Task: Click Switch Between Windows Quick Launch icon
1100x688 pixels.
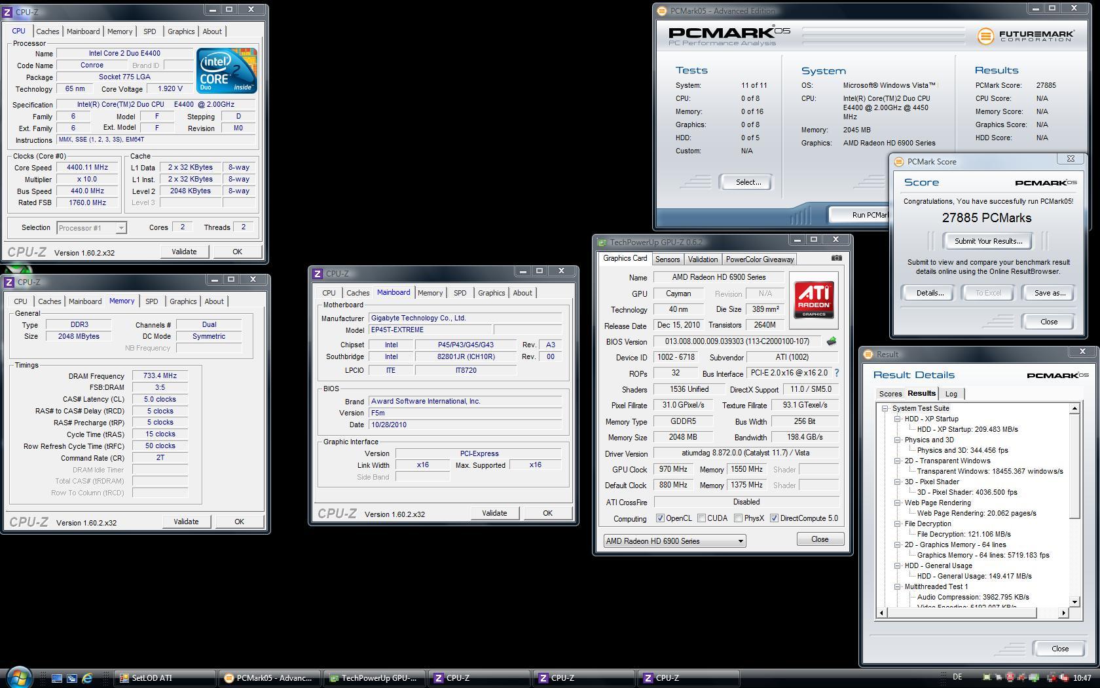Action: coord(72,678)
